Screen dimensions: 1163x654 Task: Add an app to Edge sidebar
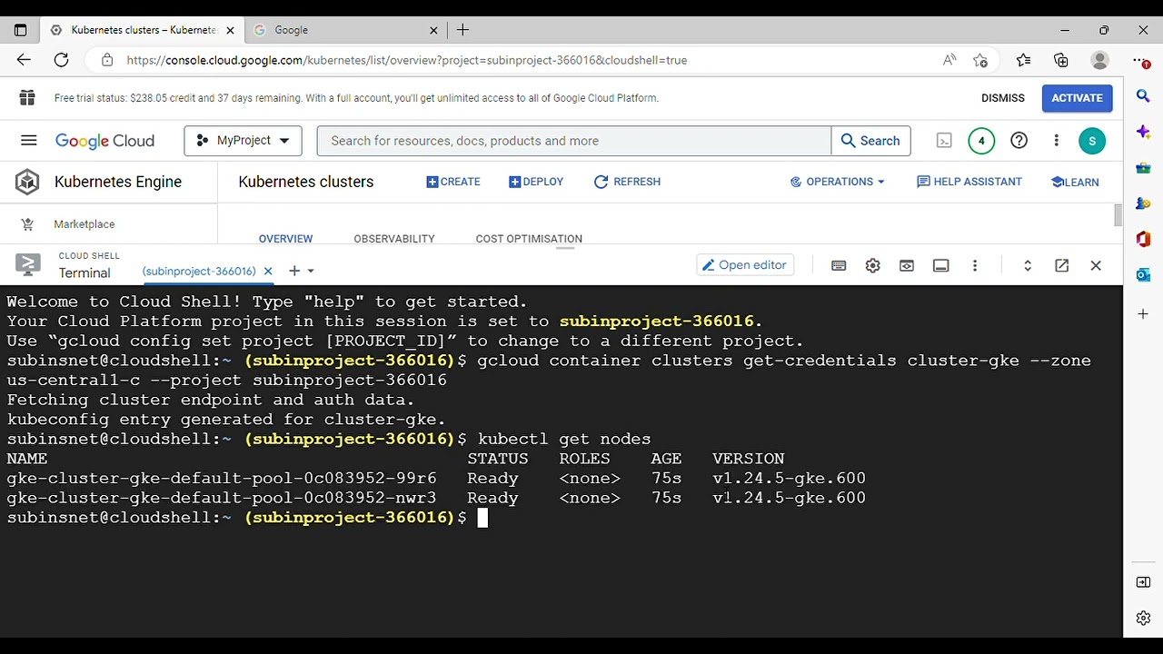(x=1143, y=313)
